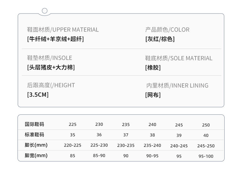Click the 标准鞋码 row label
Screen dimensions: 242x173
tap(34, 135)
